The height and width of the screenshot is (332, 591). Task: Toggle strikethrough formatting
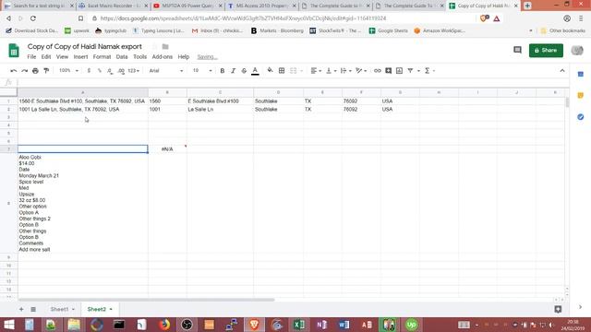(244, 71)
